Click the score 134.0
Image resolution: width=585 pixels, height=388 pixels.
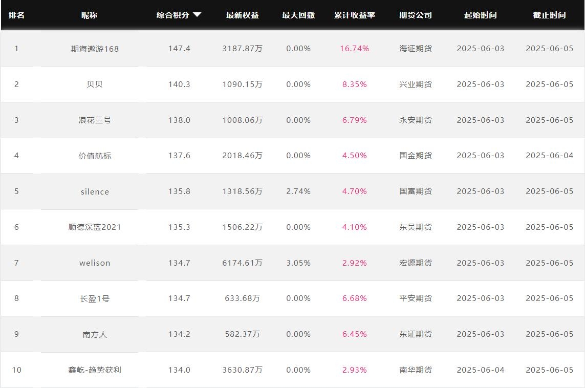pyautogui.click(x=179, y=370)
